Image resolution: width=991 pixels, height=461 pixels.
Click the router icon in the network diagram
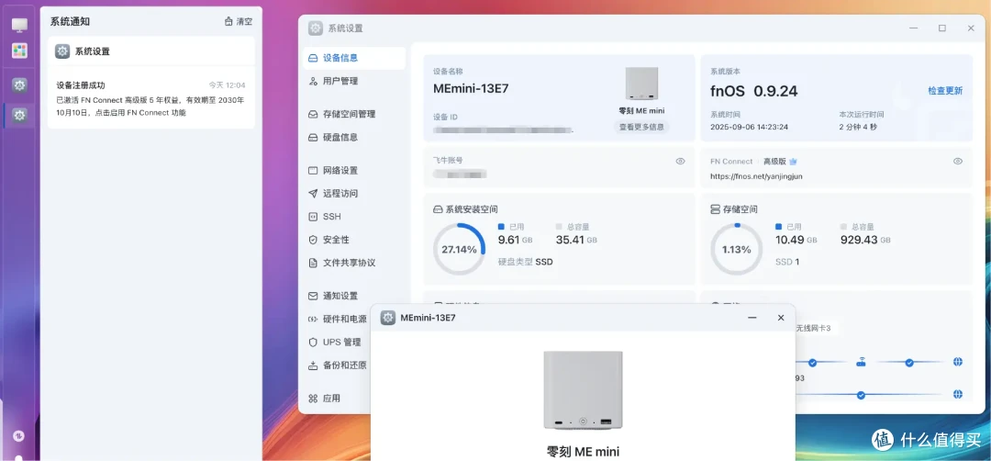click(861, 363)
